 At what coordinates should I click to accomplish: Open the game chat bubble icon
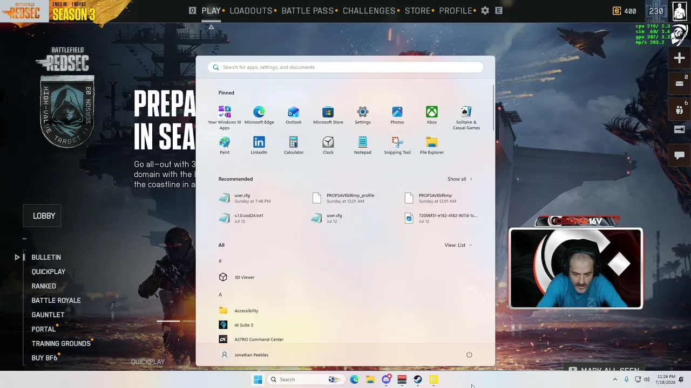point(679,155)
